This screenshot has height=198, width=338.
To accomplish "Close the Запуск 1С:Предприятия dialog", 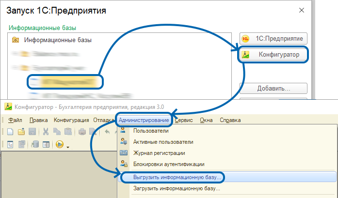I will tap(302, 10).
